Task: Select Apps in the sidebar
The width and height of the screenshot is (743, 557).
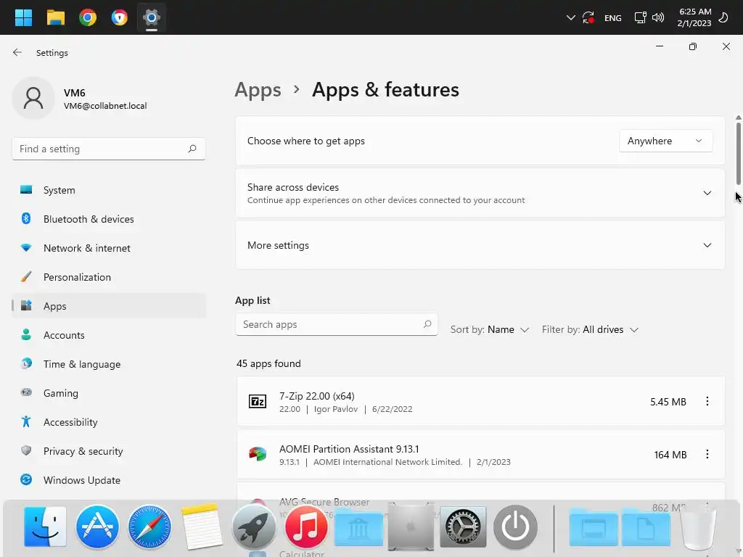Action: 109,306
